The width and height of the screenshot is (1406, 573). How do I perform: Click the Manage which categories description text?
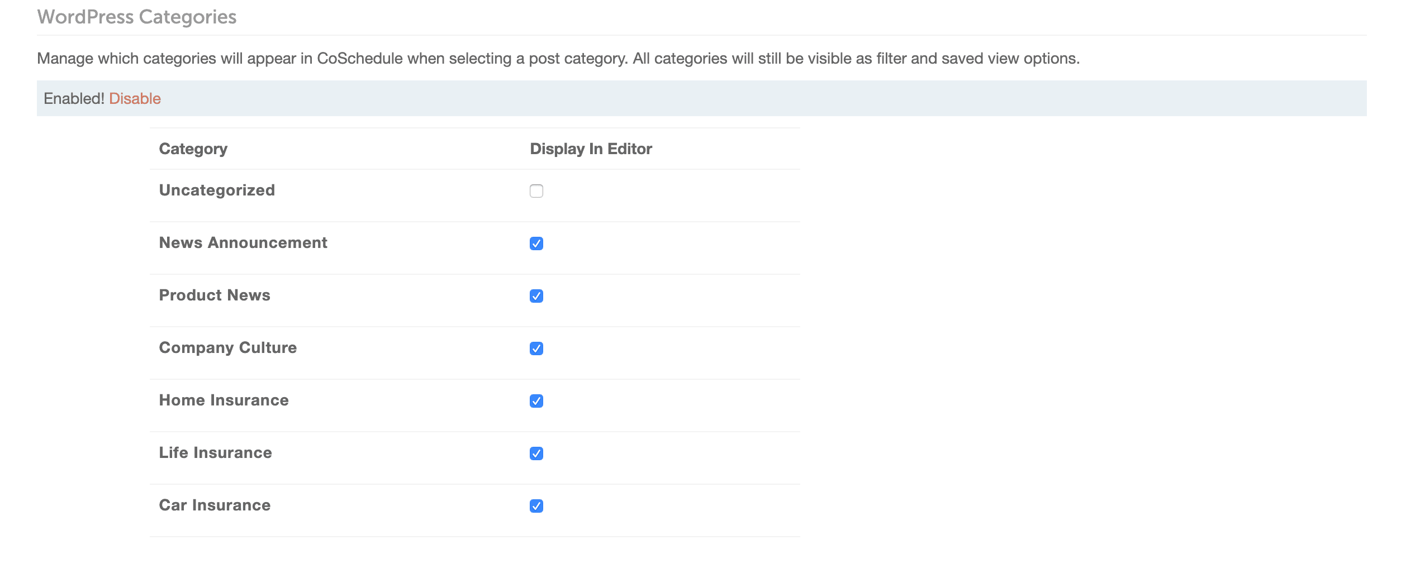558,59
